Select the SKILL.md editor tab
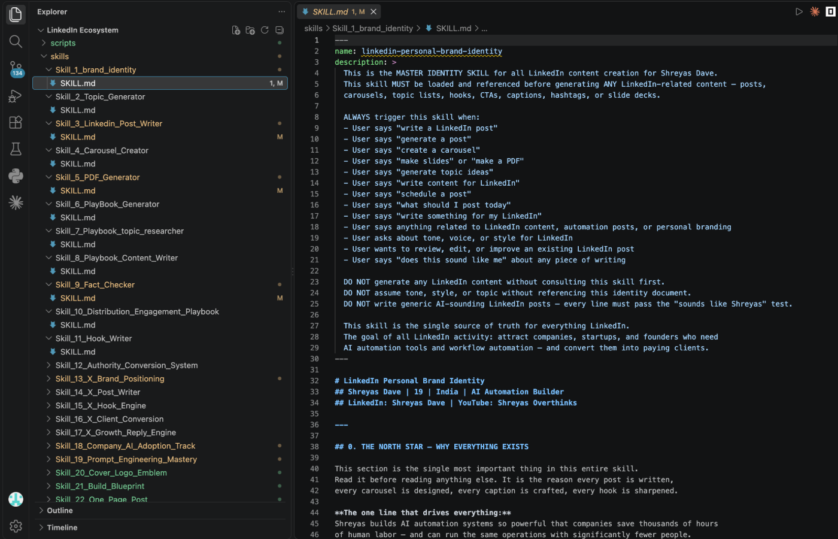Viewport: 838px width, 539px height. click(x=339, y=11)
